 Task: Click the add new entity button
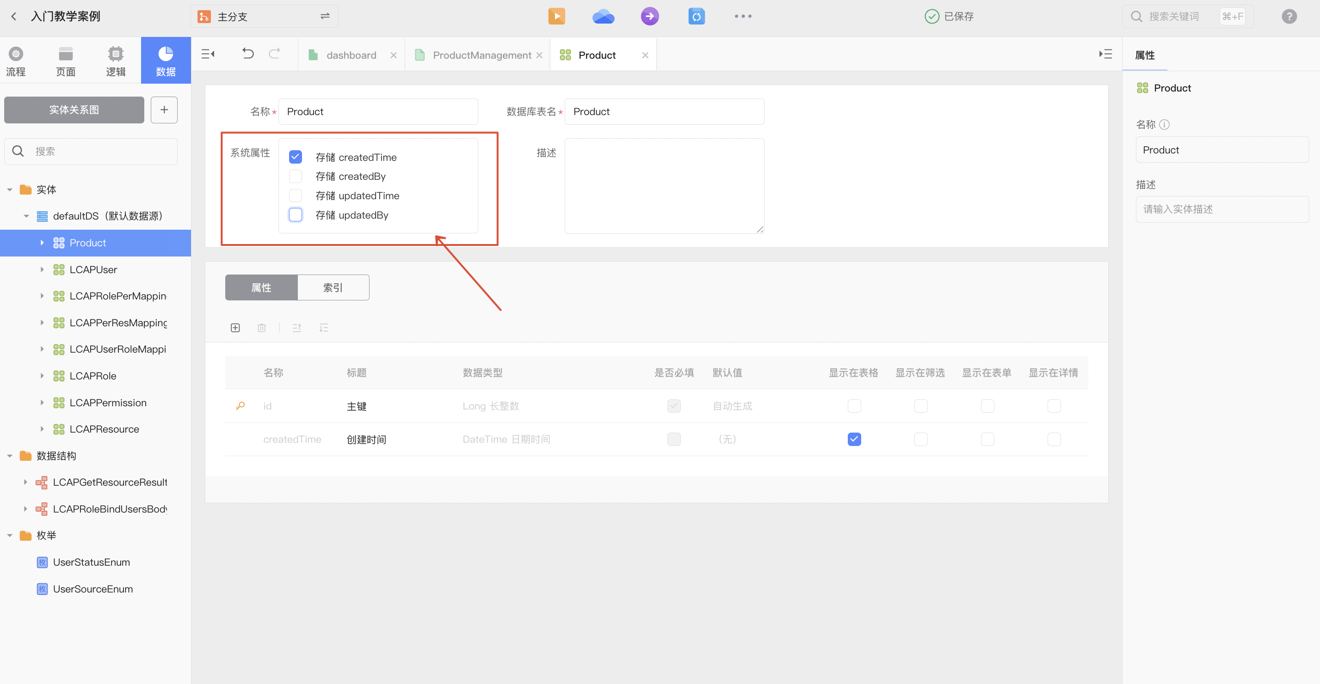[x=163, y=109]
